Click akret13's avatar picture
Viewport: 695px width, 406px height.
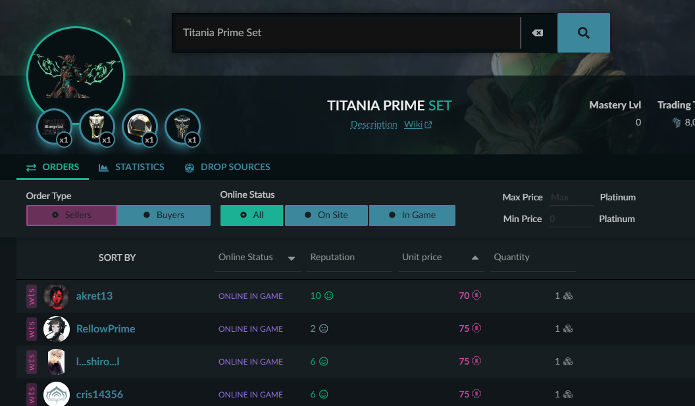point(57,296)
